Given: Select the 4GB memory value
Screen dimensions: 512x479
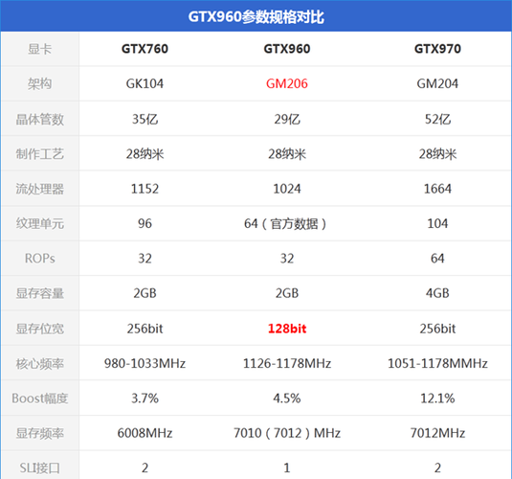Looking at the screenshot, I should 437,293.
